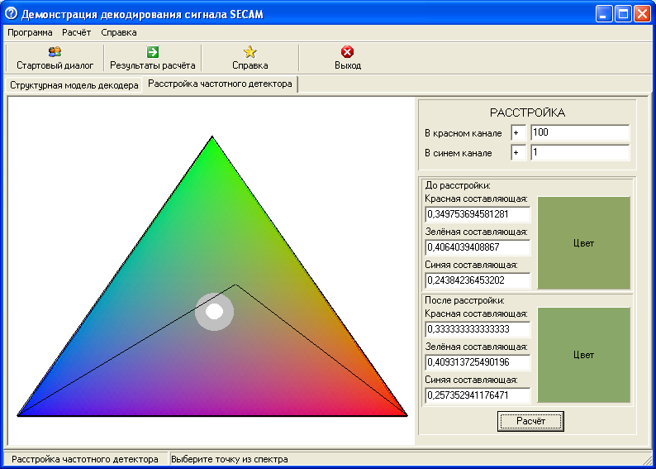Click the sign field for В красном канале
This screenshot has width=656, height=469.
coord(518,132)
